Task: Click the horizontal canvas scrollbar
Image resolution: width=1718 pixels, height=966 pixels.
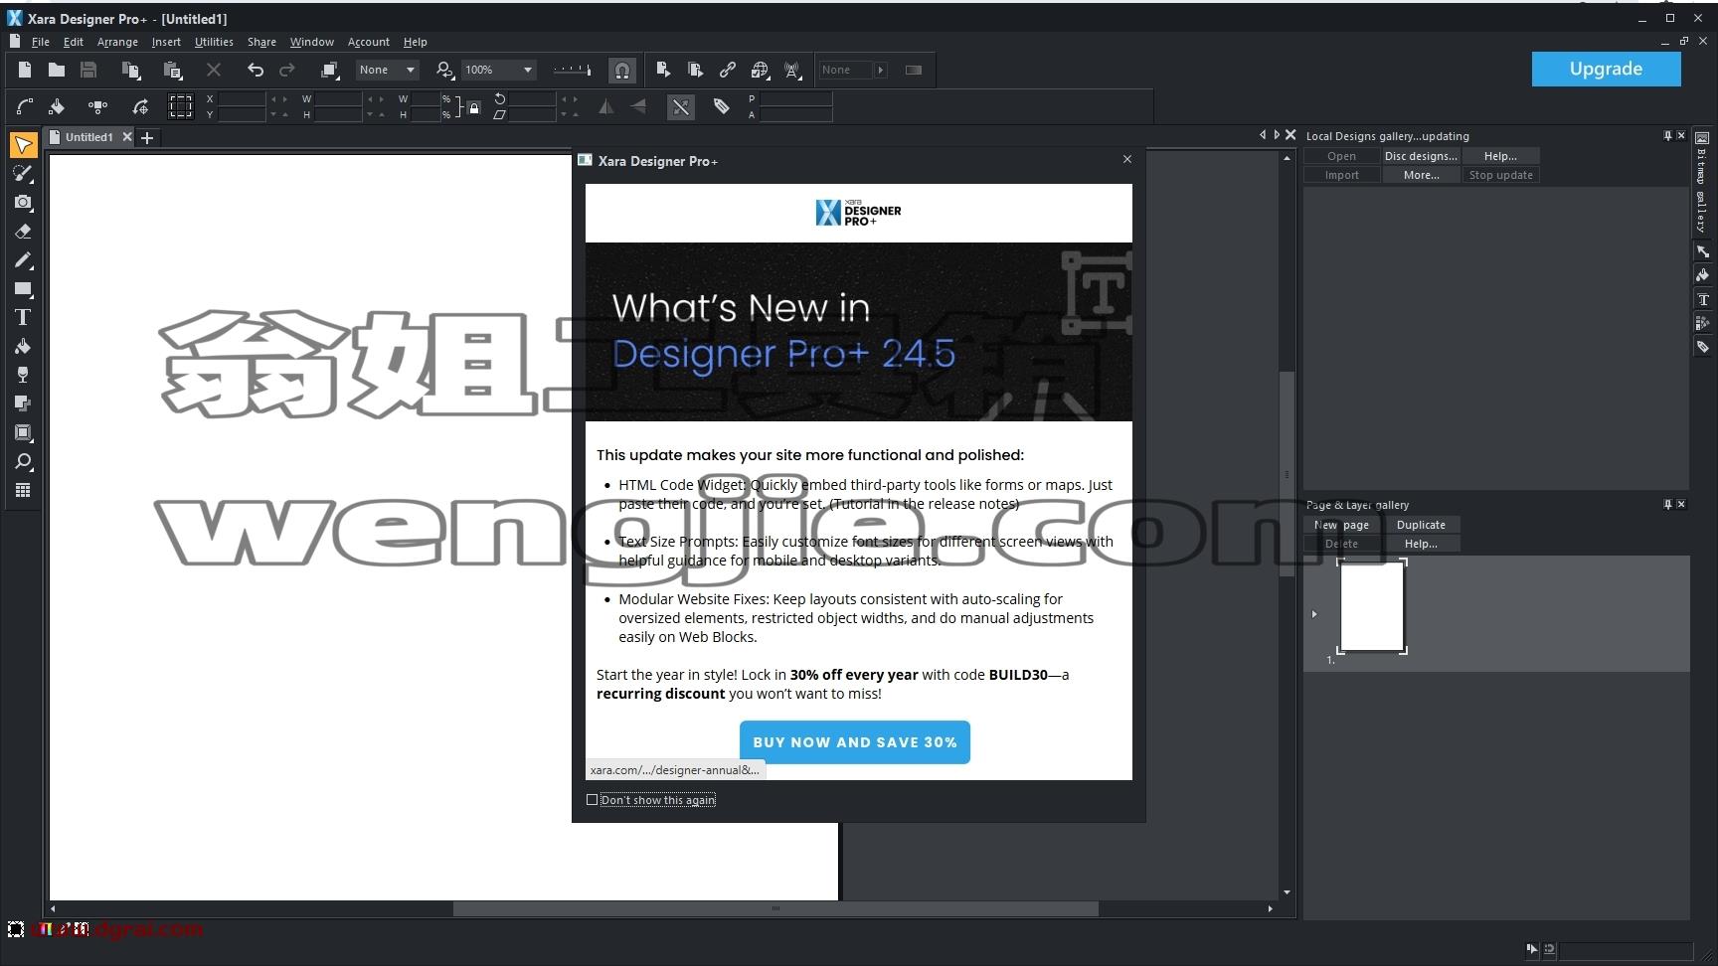Action: coord(775,908)
